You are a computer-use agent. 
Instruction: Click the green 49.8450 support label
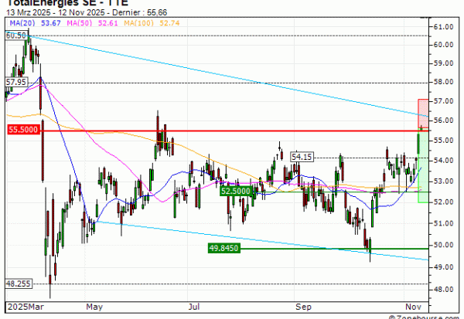223,248
